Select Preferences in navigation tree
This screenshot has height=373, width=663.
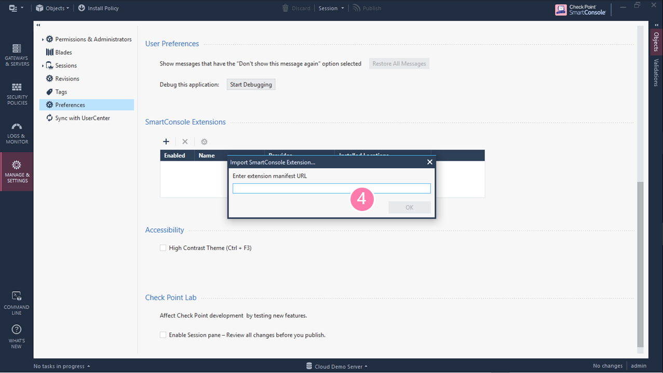tap(87, 105)
